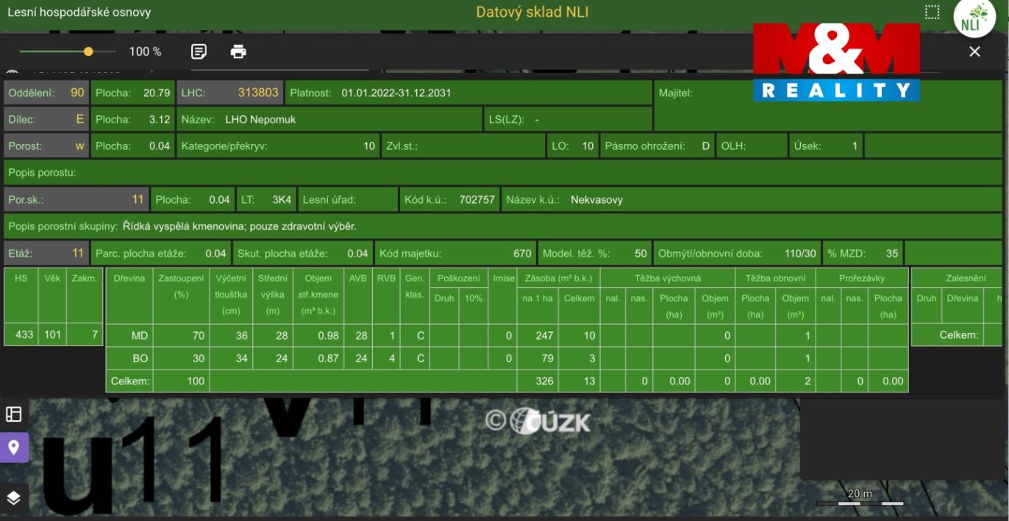
Task: Select the purple location pin tool
Action: coord(13,447)
